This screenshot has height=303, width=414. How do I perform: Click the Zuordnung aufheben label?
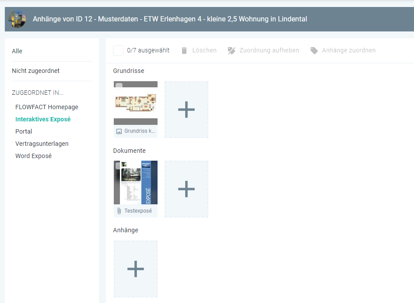pyautogui.click(x=269, y=50)
